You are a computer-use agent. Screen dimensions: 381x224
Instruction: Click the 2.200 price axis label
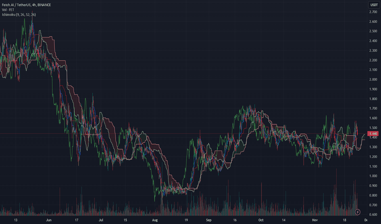point(373,60)
